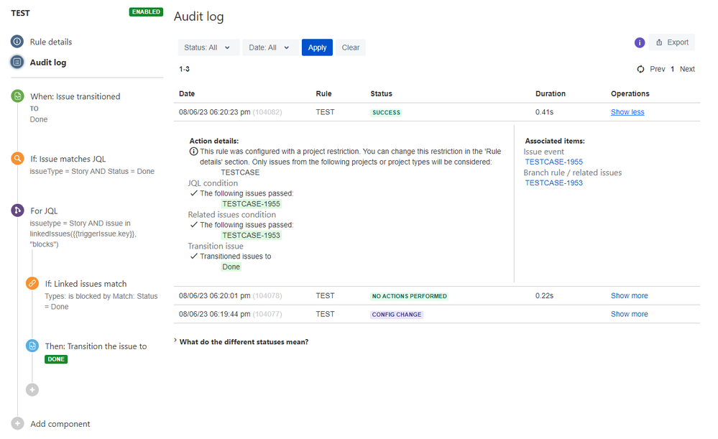Viewport: 718px width, 439px height.
Task: Click the highlighted TESTCASE-1955 in JQL condition
Action: pos(251,204)
